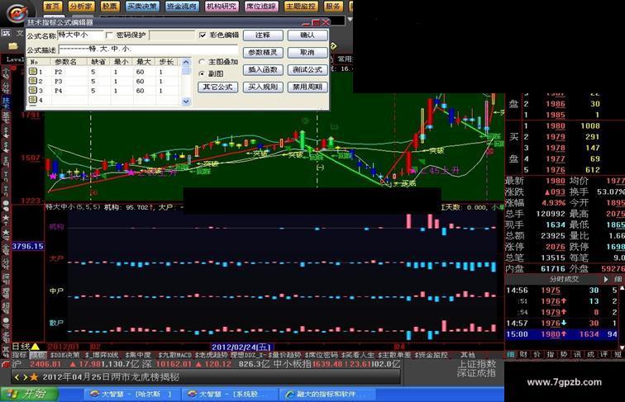Go to next news with right arrow
This screenshot has width=625, height=402.
25,377
